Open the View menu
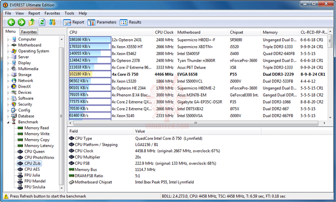The width and height of the screenshot is (336, 202). tap(20, 13)
